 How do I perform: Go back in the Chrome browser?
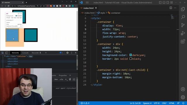(x=2, y=6)
